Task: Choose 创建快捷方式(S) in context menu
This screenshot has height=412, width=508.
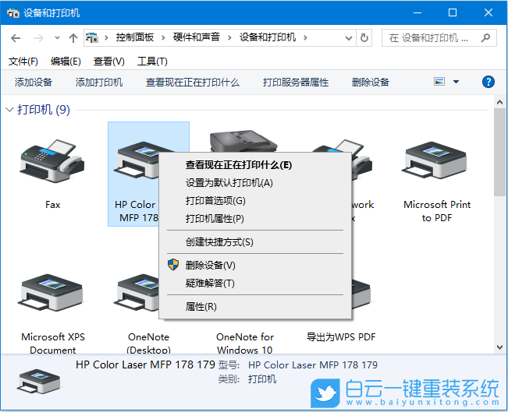Action: click(254, 242)
